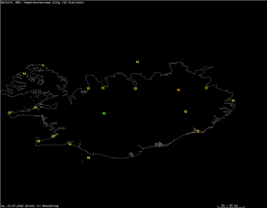Image resolution: width=267 pixels, height=208 pixels.
Task: Pick the 14 reading off the south coast
Action: click(89, 158)
